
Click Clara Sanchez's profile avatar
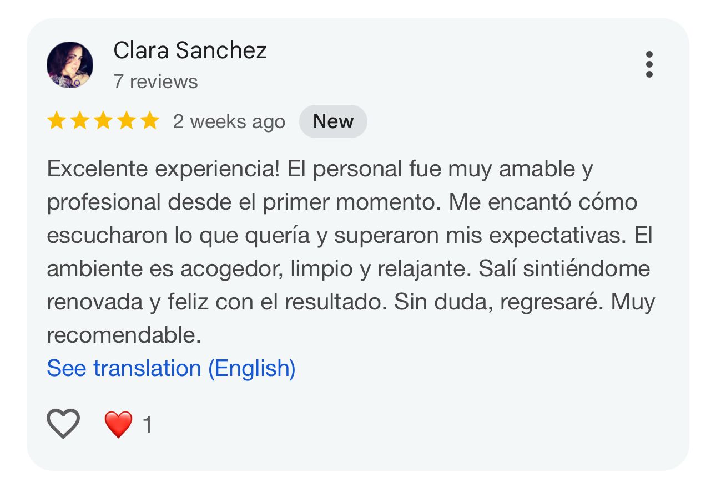coord(70,65)
